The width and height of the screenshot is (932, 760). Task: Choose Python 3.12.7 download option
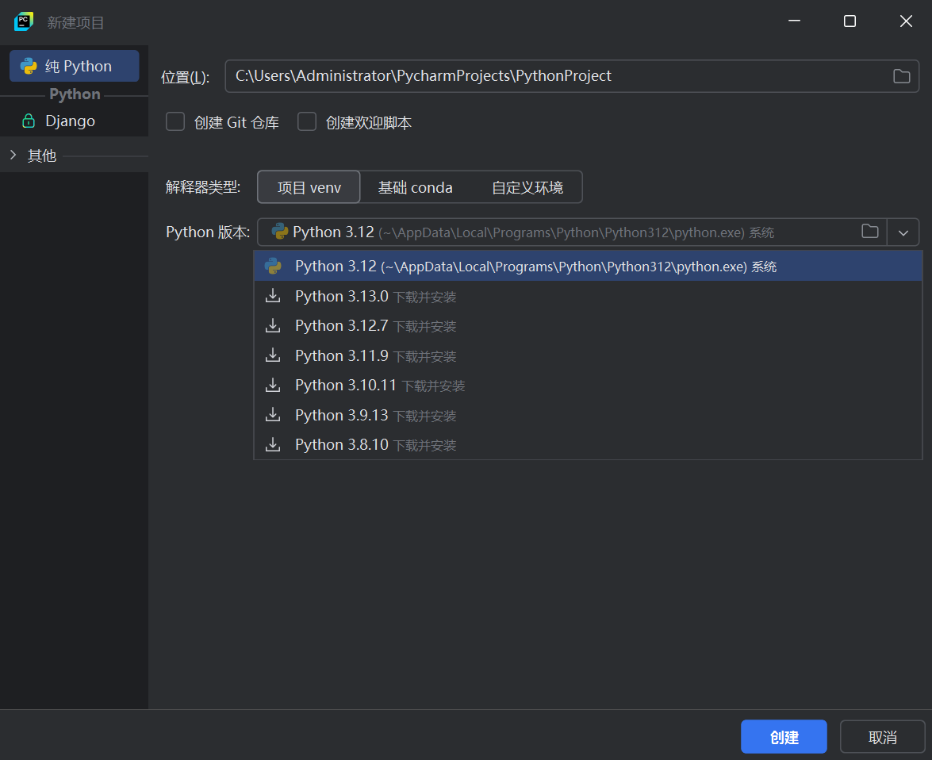coord(588,326)
